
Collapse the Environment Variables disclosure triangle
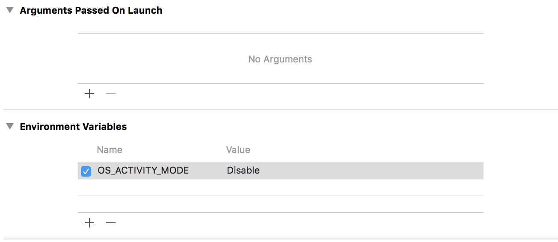click(x=10, y=127)
